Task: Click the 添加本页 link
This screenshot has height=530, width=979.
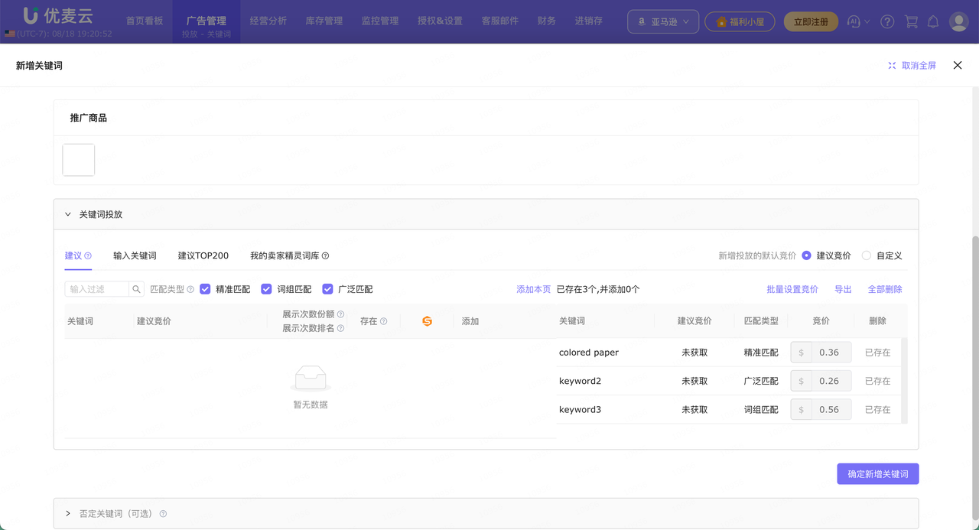Action: pyautogui.click(x=533, y=289)
